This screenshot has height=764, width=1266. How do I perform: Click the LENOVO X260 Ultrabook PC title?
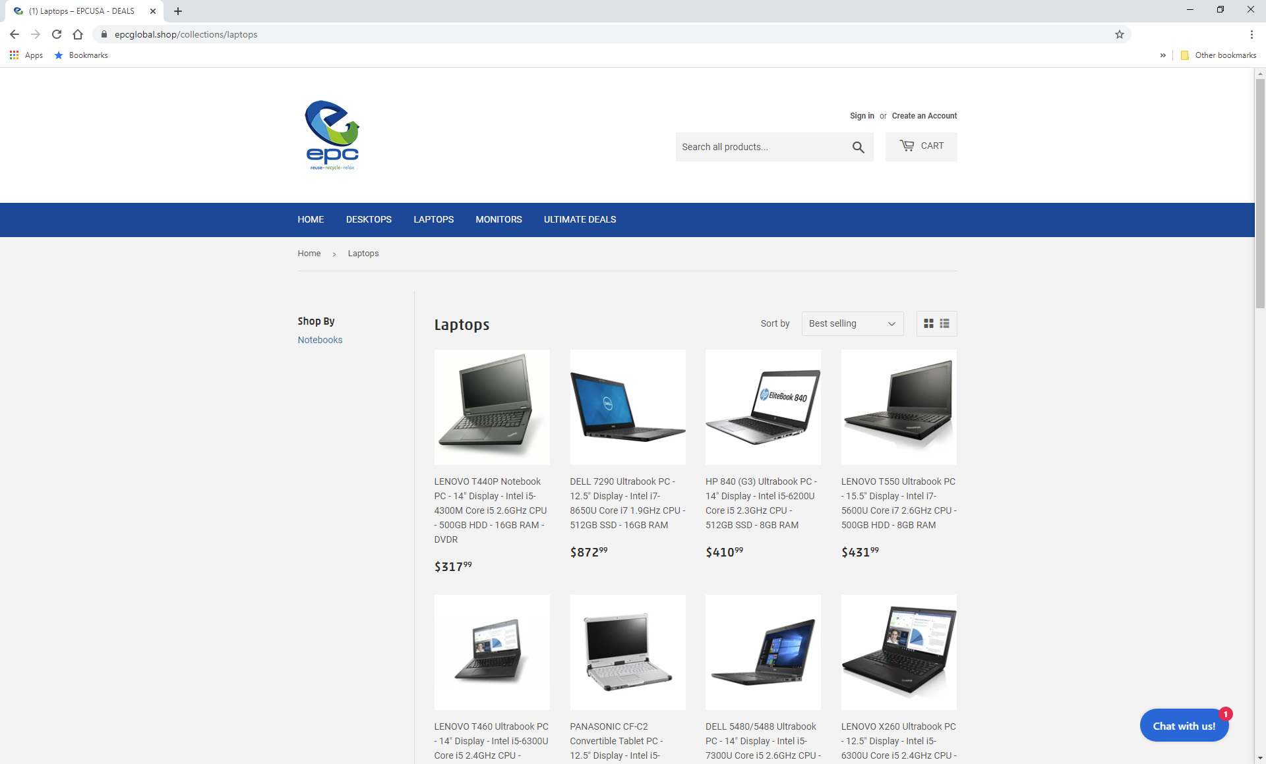[899, 741]
